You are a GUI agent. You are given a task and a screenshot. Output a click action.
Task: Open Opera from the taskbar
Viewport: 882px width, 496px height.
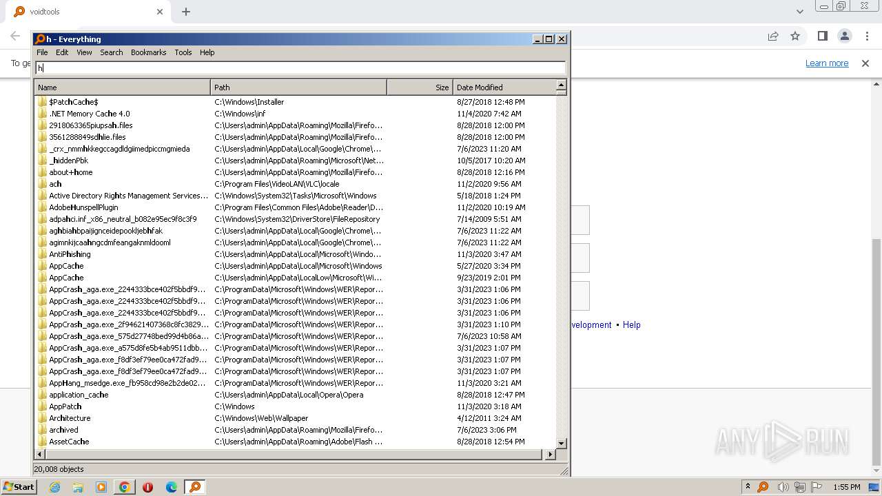tap(148, 487)
